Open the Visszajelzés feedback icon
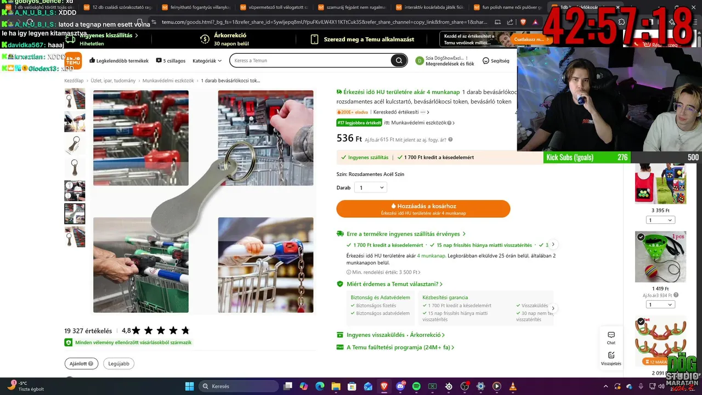Screen dimensions: 702x395 coord(611,359)
